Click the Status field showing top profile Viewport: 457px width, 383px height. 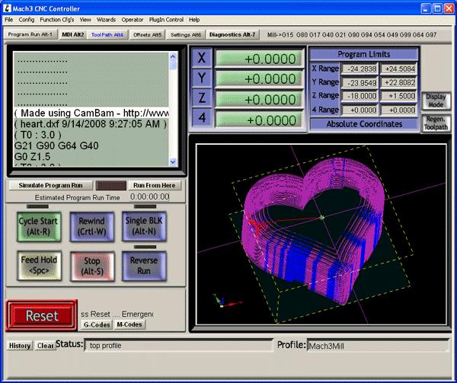click(x=179, y=346)
